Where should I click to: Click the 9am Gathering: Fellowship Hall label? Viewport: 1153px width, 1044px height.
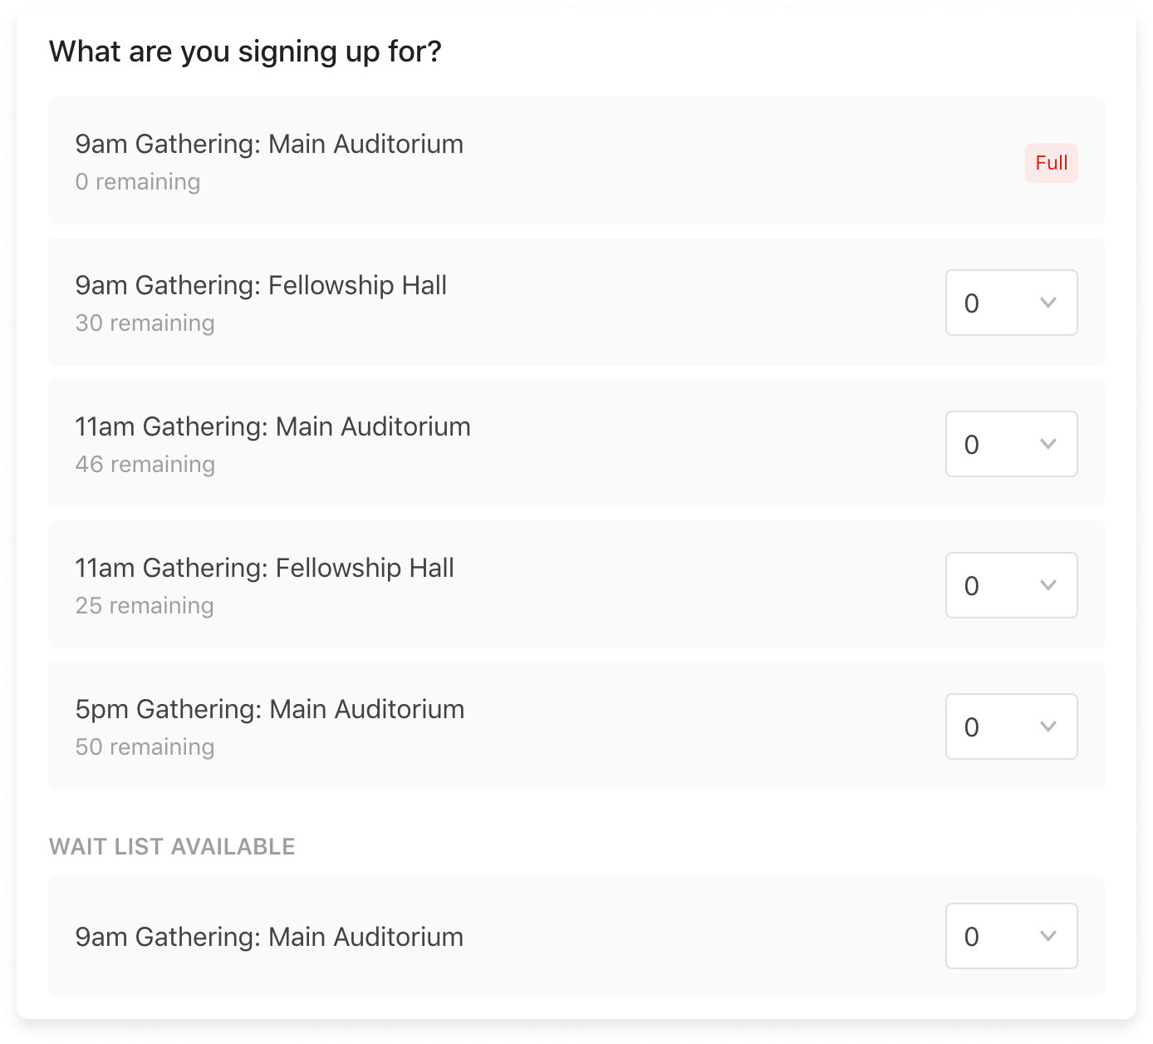click(x=261, y=285)
